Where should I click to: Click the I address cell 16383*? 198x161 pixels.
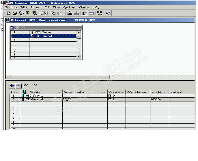click(x=160, y=99)
